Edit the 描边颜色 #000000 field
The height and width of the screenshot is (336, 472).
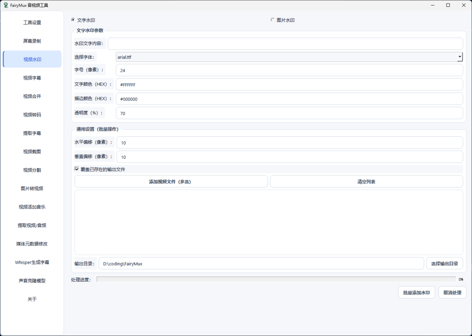click(289, 99)
